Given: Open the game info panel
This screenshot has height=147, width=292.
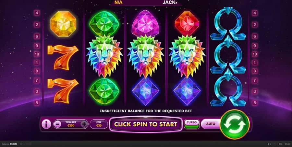Looking at the screenshot, I should click(46, 124).
